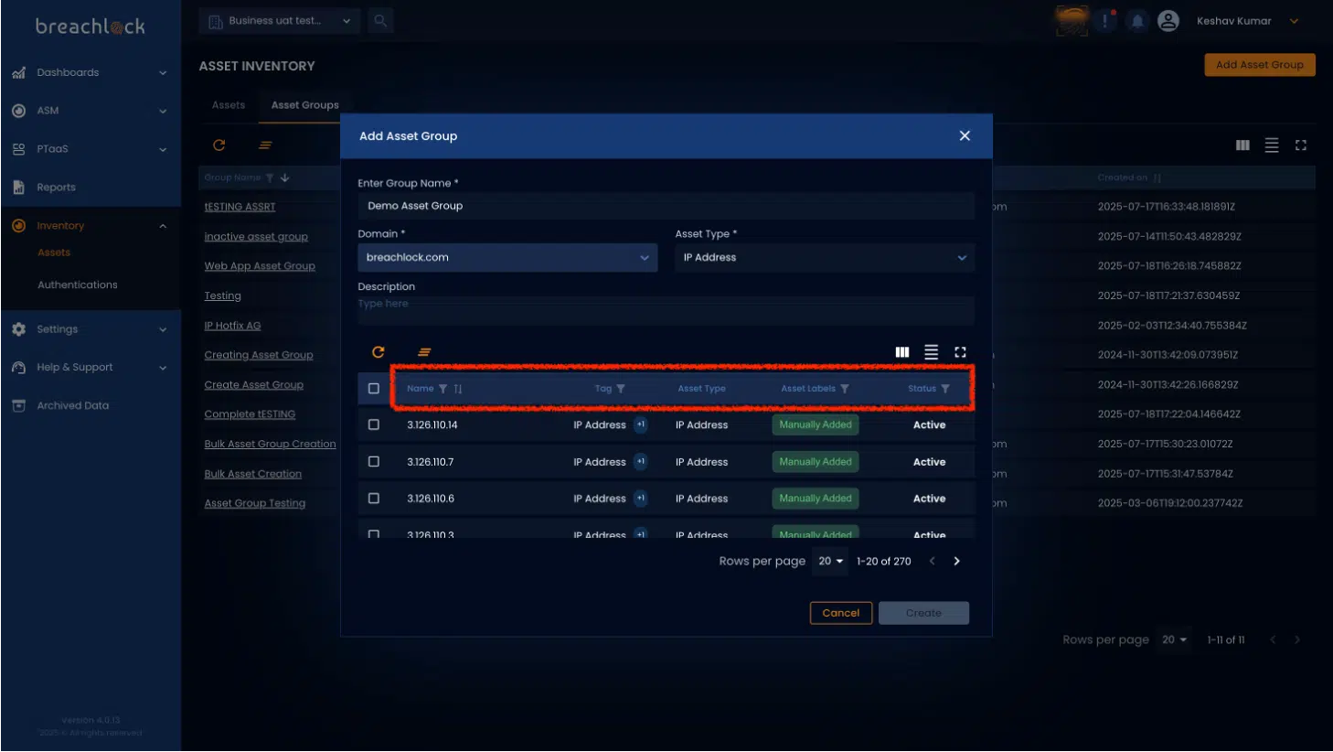Check the box for asset 3.126.110.6
The image size is (1333, 752).
(374, 498)
